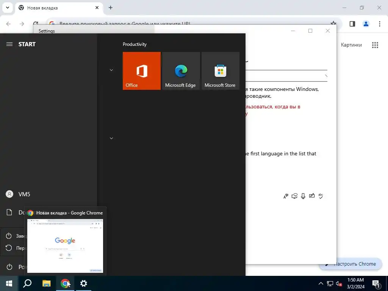
Task: Click the handwriting icon in Settings
Action: click(312, 196)
